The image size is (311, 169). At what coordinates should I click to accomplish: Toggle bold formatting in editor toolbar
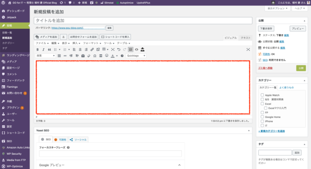37,50
